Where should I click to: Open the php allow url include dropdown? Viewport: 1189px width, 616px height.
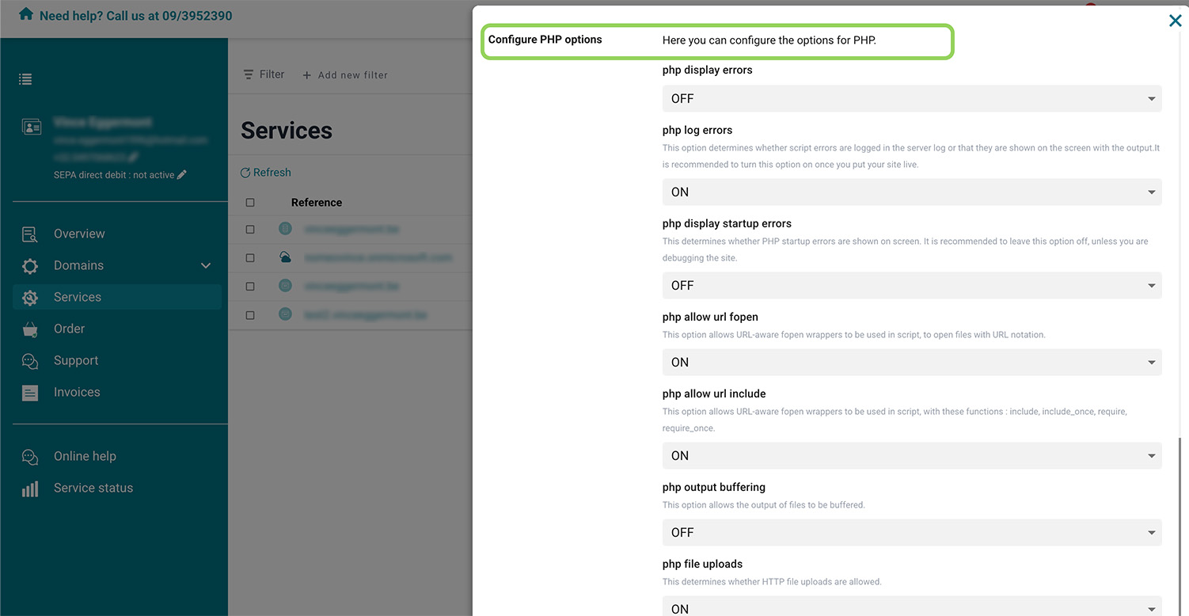(912, 456)
